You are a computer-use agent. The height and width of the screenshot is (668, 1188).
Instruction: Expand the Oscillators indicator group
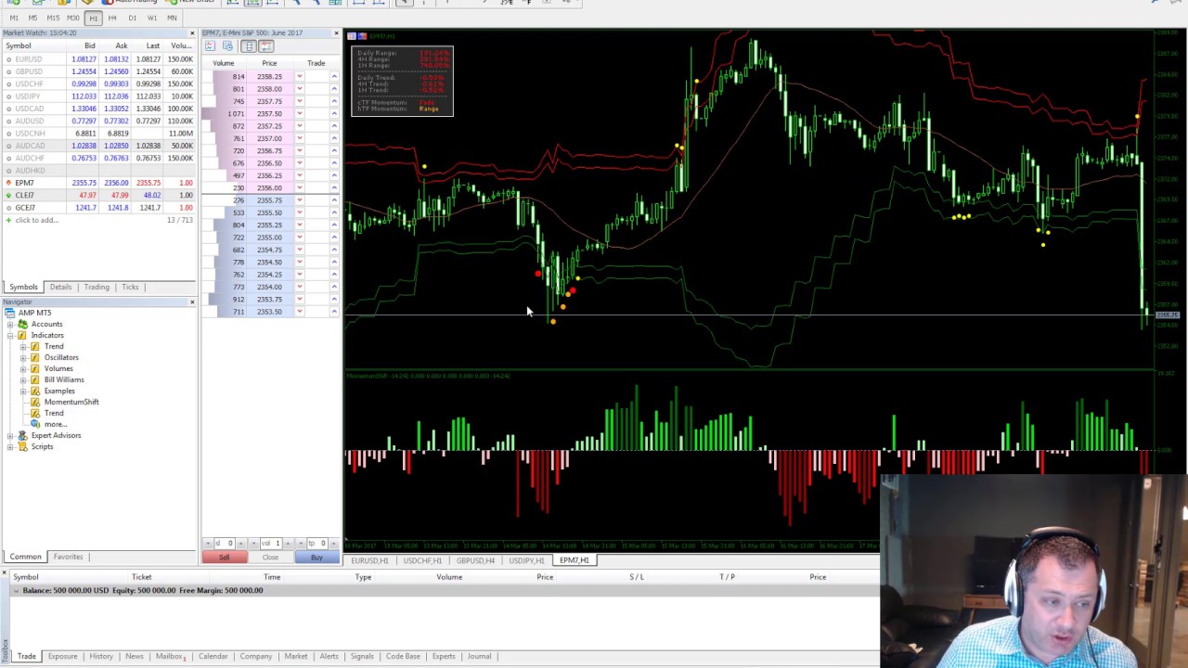click(x=23, y=357)
